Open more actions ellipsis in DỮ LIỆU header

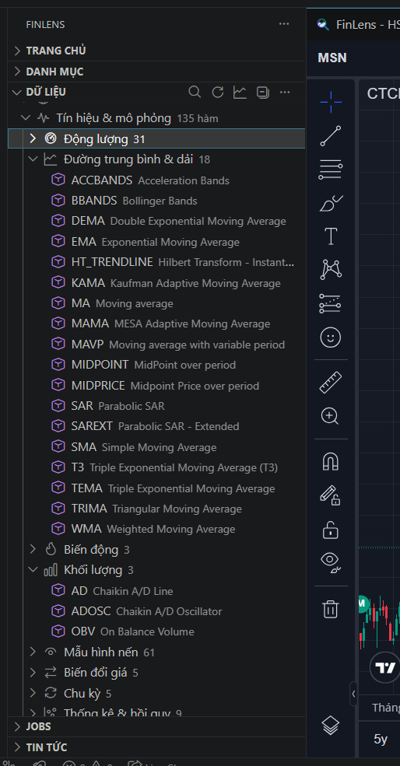click(x=285, y=92)
